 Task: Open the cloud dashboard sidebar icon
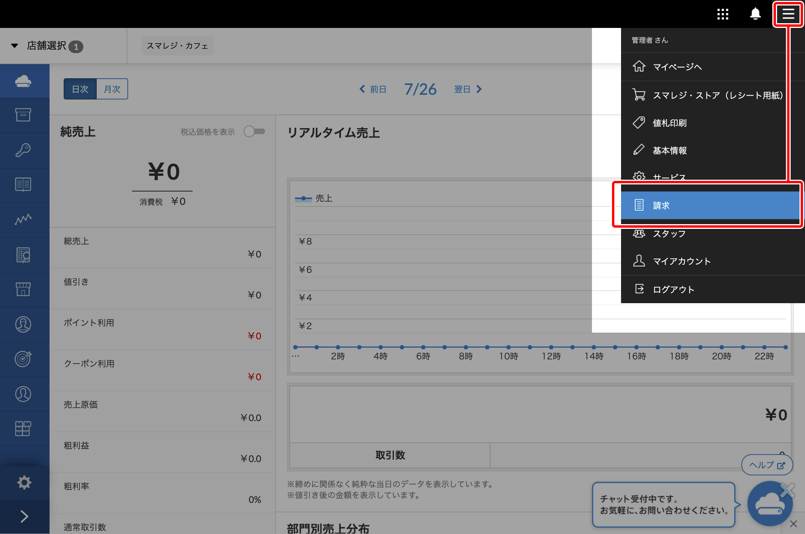point(23,81)
